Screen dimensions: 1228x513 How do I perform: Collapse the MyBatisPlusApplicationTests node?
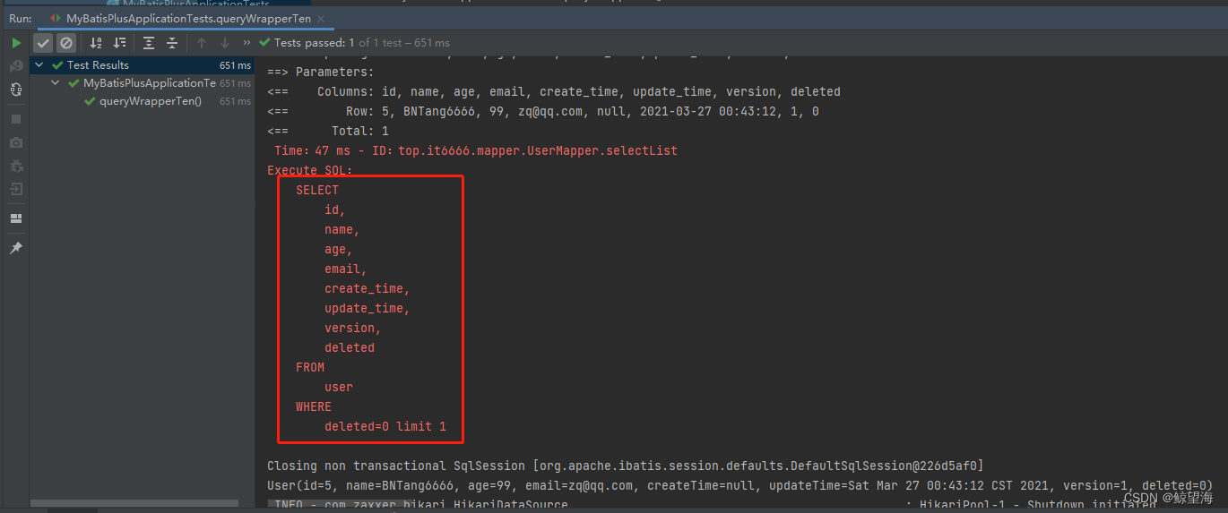[56, 83]
